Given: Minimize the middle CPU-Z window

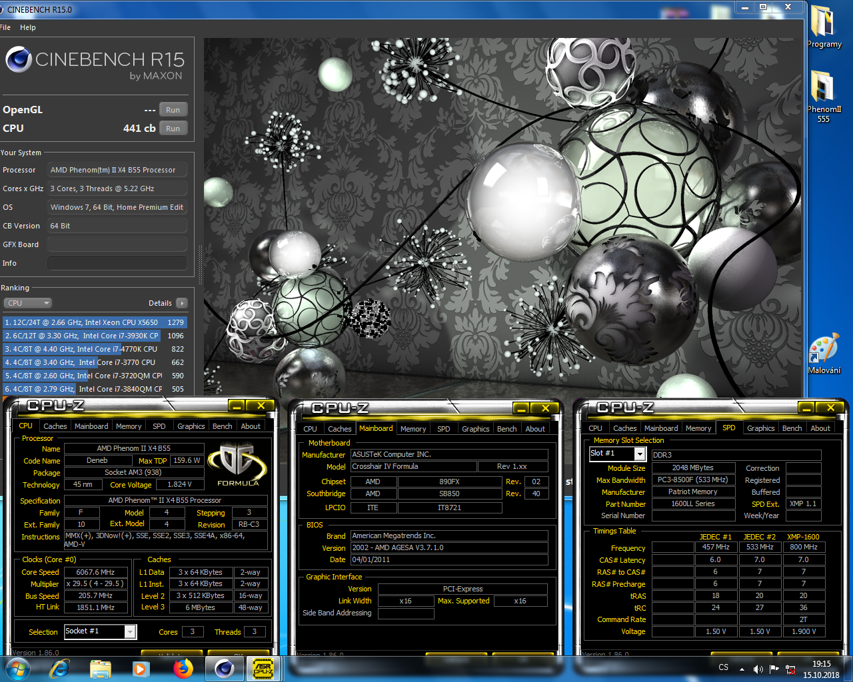Looking at the screenshot, I should (521, 408).
